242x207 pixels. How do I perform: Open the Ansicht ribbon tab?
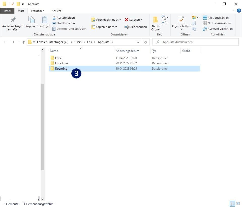[56, 11]
